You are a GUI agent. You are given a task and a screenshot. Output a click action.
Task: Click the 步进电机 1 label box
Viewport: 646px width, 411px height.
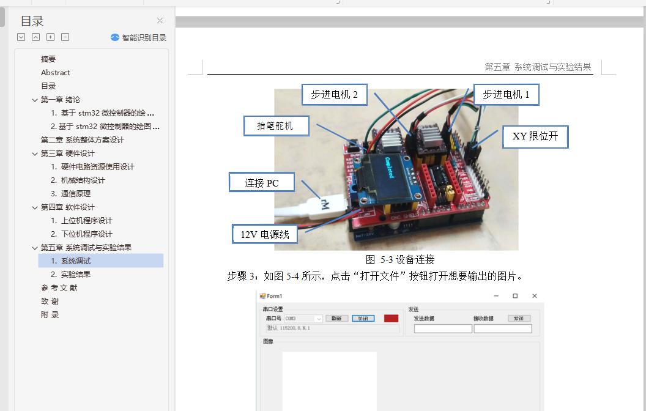pyautogui.click(x=506, y=95)
